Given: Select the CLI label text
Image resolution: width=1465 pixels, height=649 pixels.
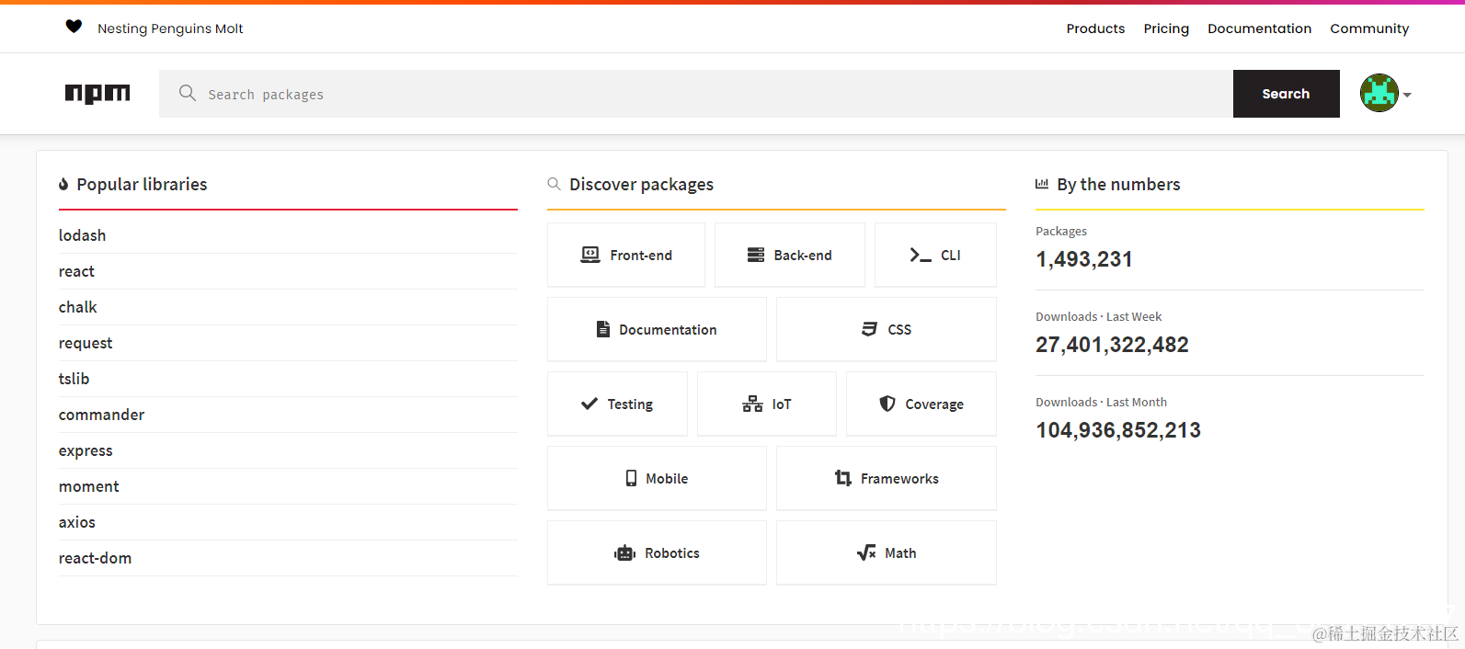Looking at the screenshot, I should (x=951, y=256).
